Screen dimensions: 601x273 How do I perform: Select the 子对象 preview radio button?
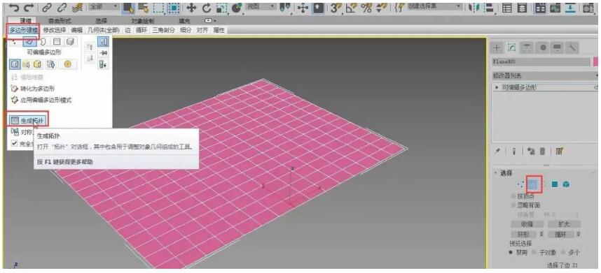pos(534,252)
